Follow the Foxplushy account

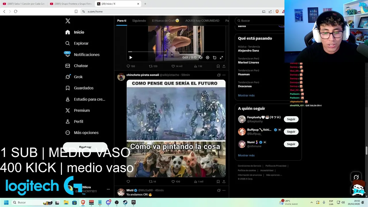point(291,119)
